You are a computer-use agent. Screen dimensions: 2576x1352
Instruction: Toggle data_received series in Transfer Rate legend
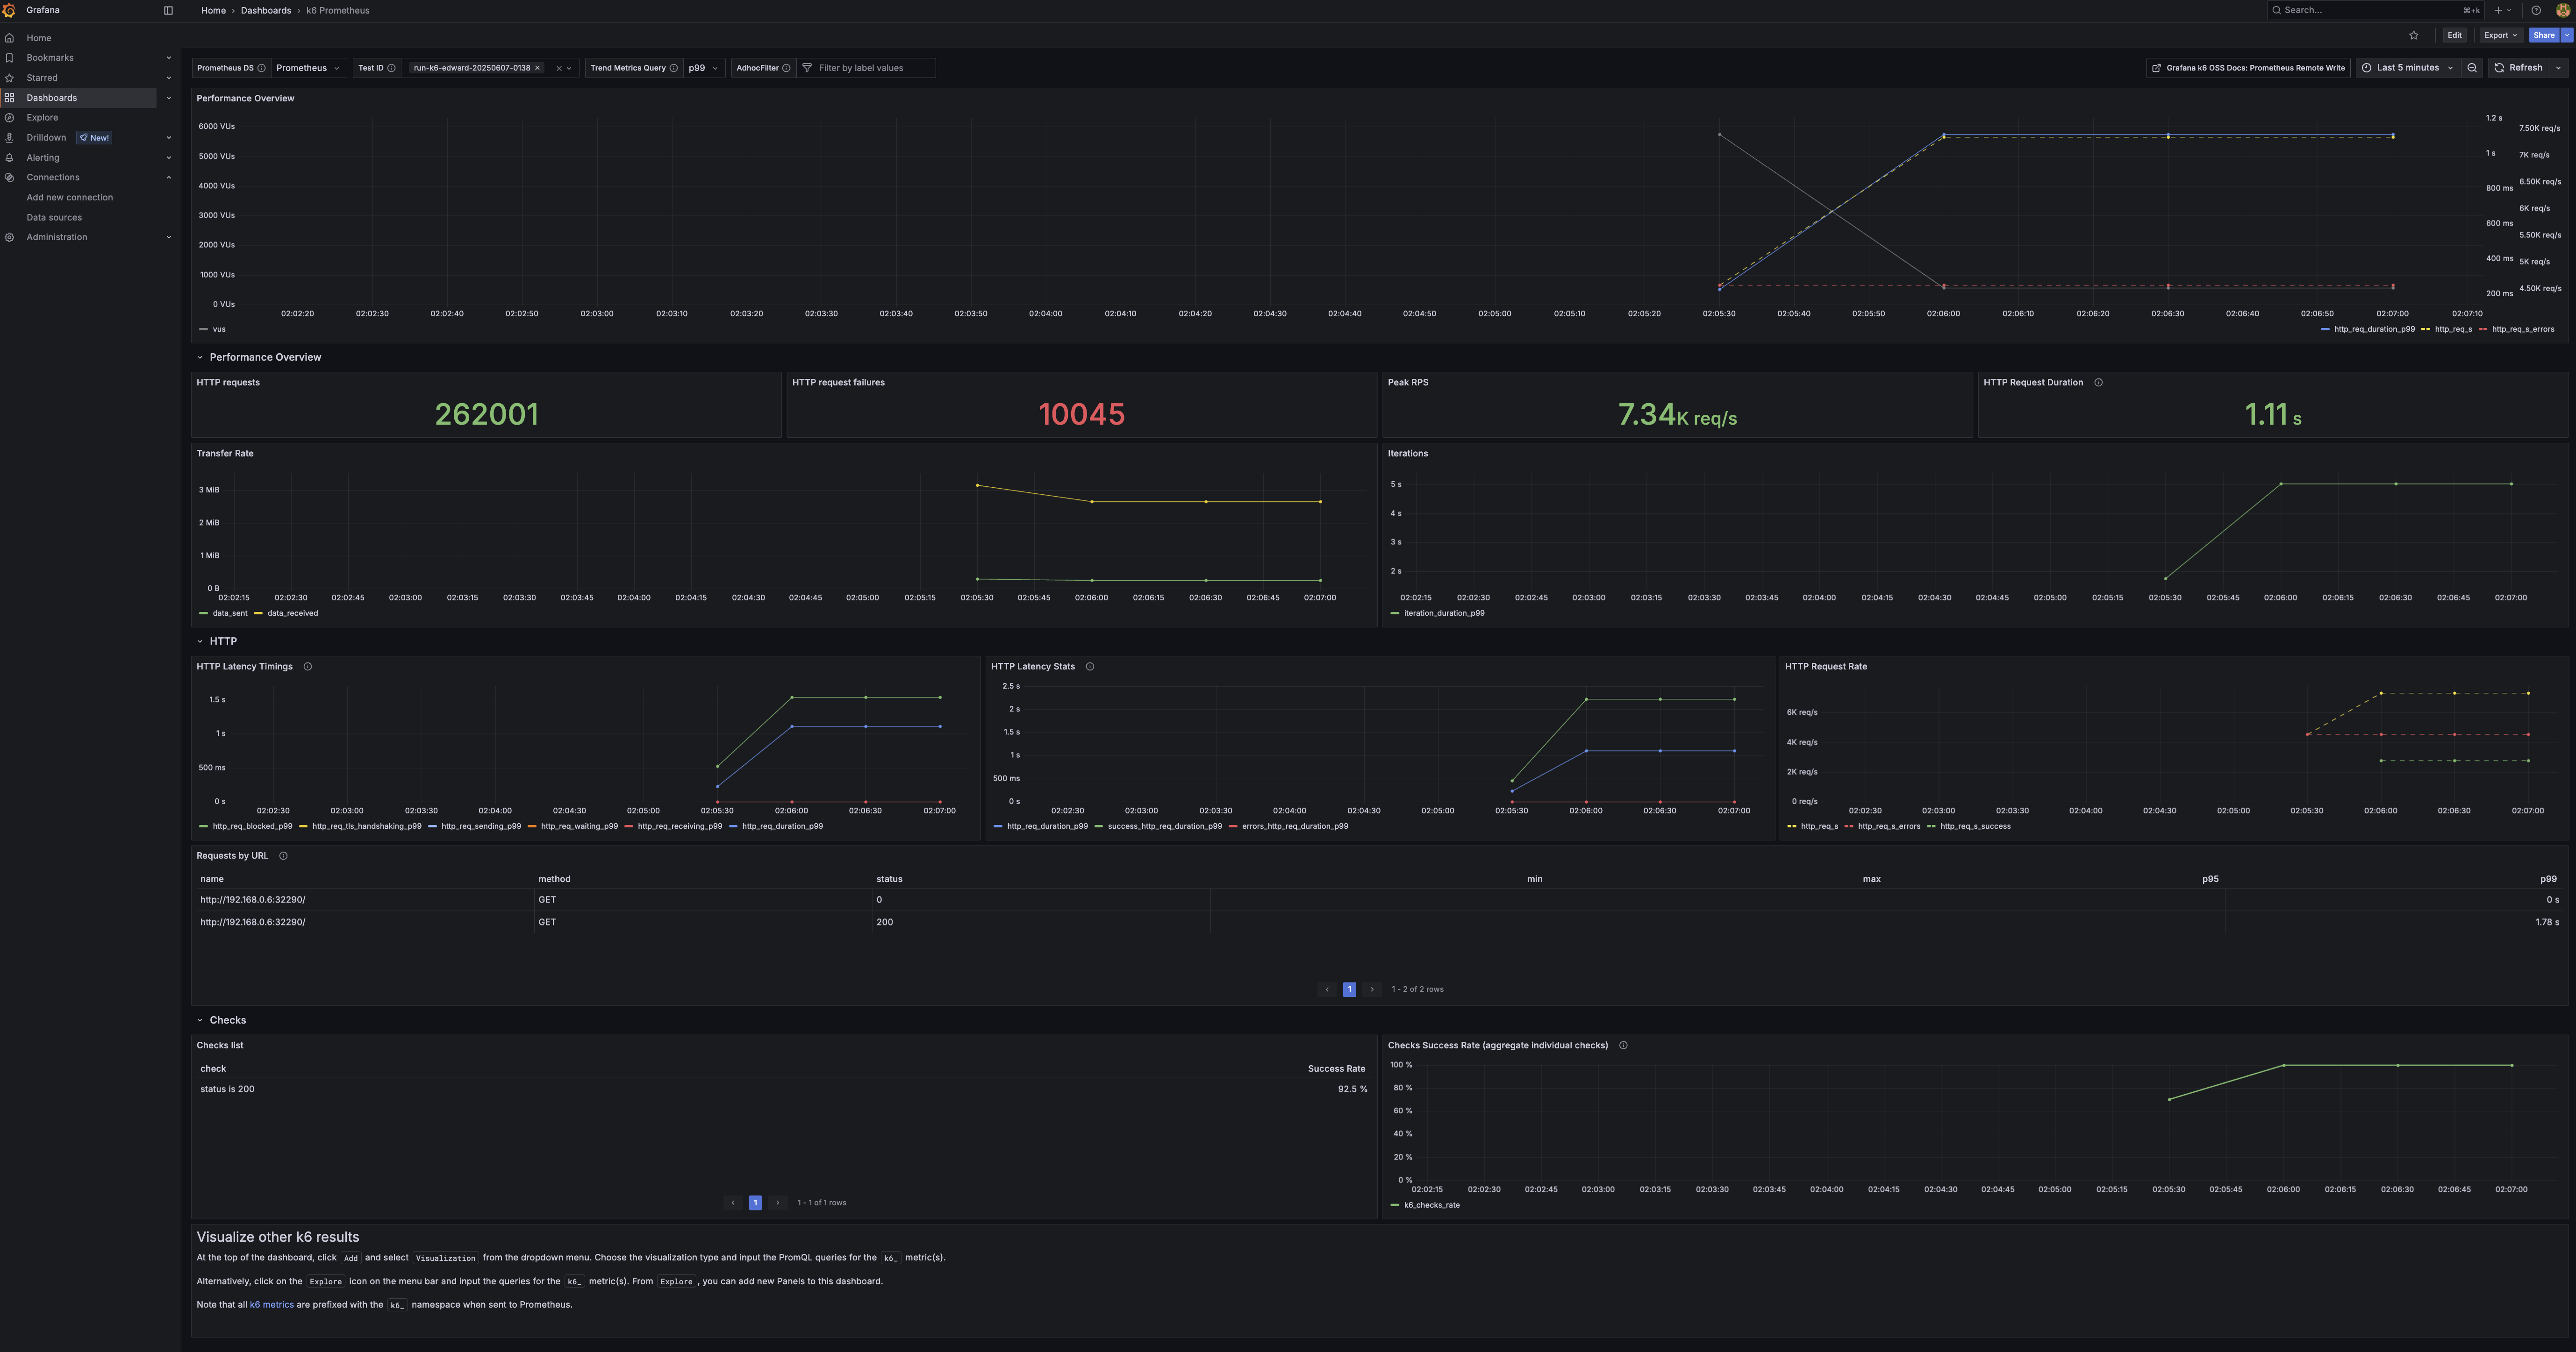click(x=292, y=613)
